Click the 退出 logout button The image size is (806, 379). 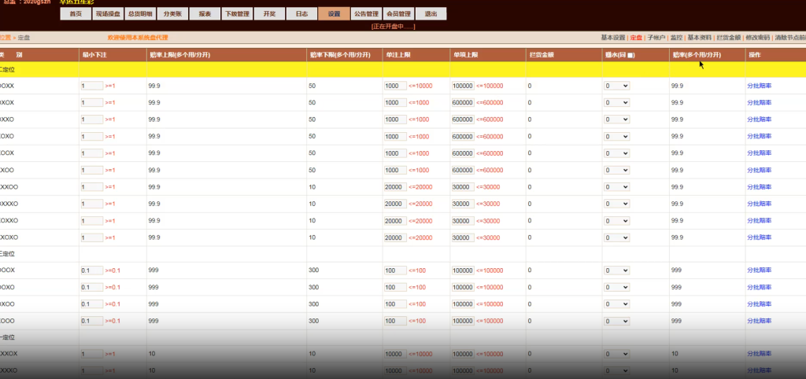(x=431, y=14)
